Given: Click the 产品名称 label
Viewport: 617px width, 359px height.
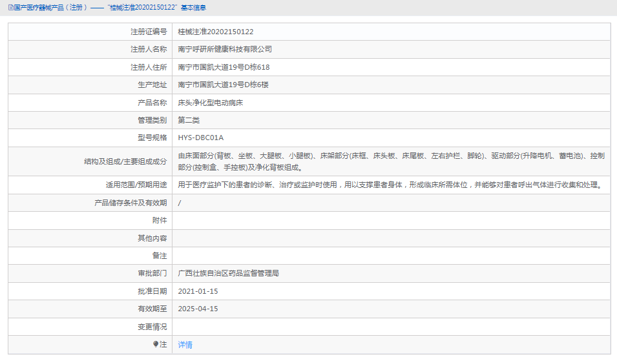Looking at the screenshot, I should click(x=152, y=103).
